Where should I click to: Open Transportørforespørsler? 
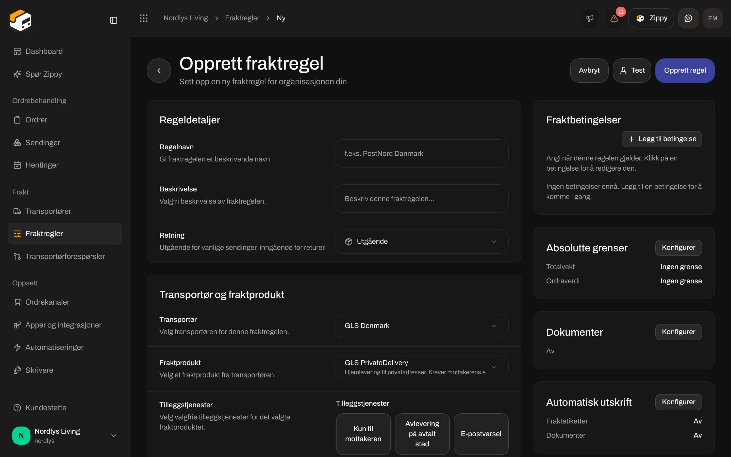(65, 256)
